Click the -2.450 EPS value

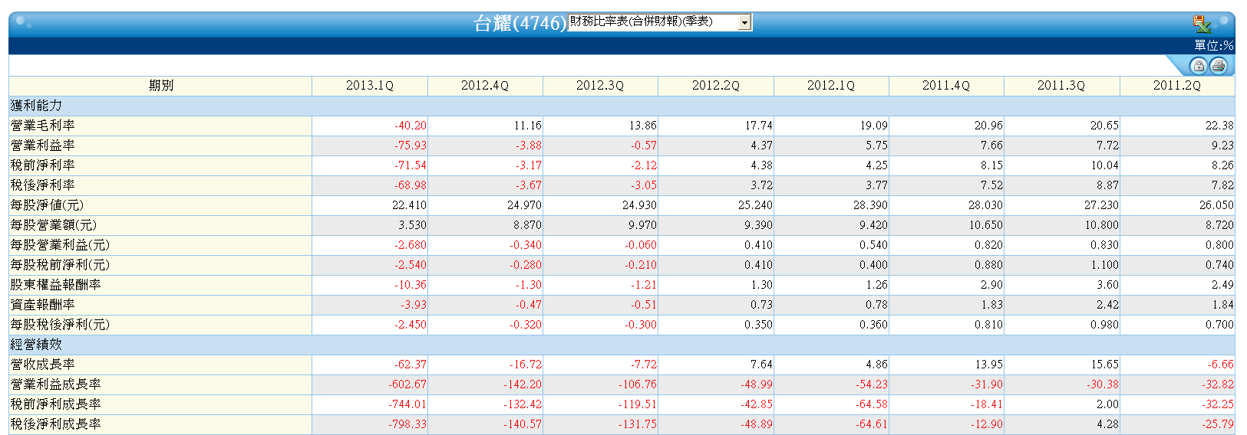pyautogui.click(x=411, y=325)
